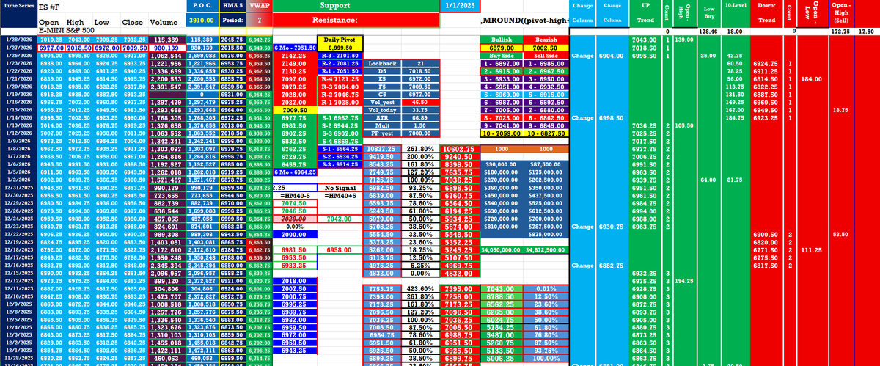Click the ES #F symbol cell
Image resolution: width=880 pixels, height=366 pixels.
[x=48, y=5]
